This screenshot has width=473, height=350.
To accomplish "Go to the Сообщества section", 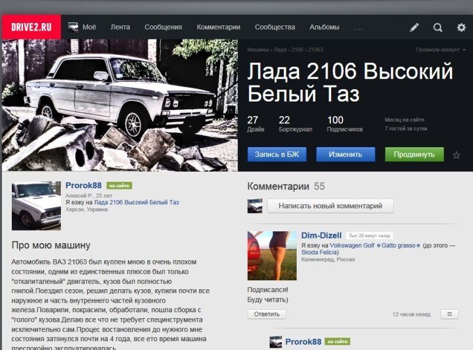I will coord(275,27).
